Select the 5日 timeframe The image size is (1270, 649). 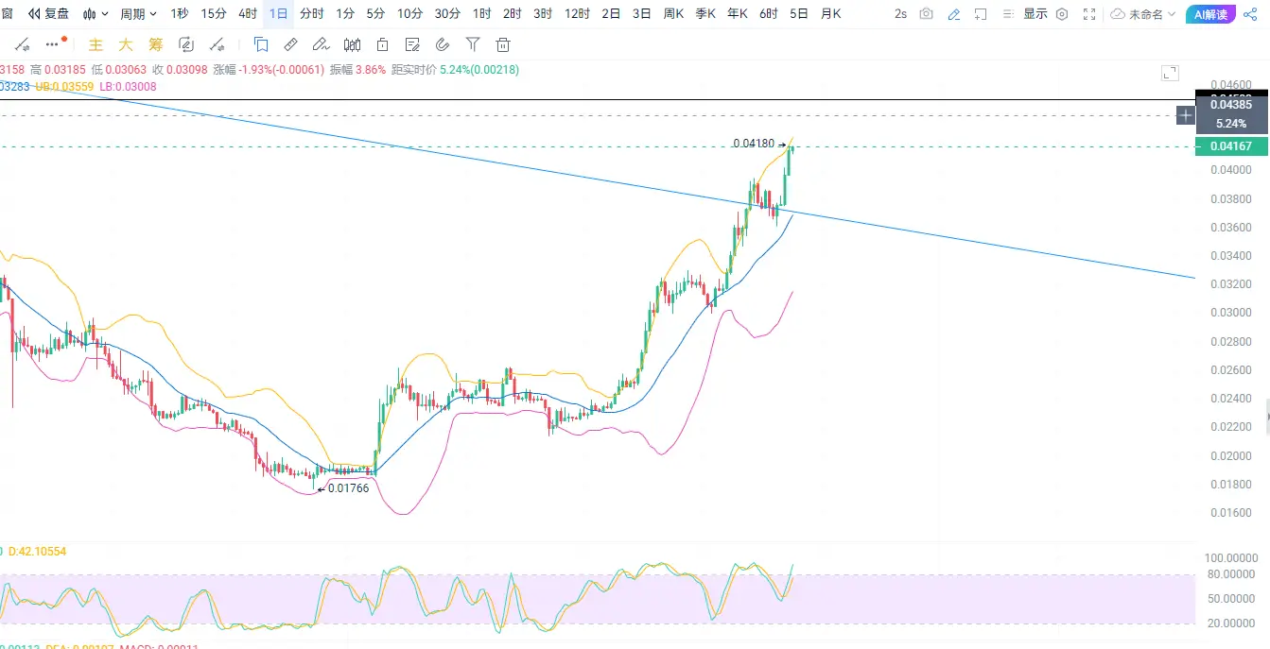799,14
